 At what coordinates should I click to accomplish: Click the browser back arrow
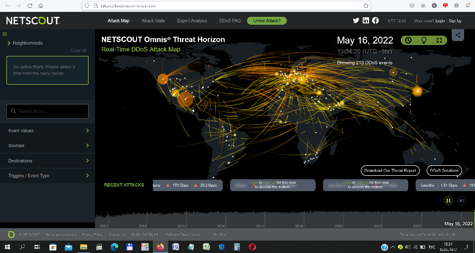coord(7,6)
